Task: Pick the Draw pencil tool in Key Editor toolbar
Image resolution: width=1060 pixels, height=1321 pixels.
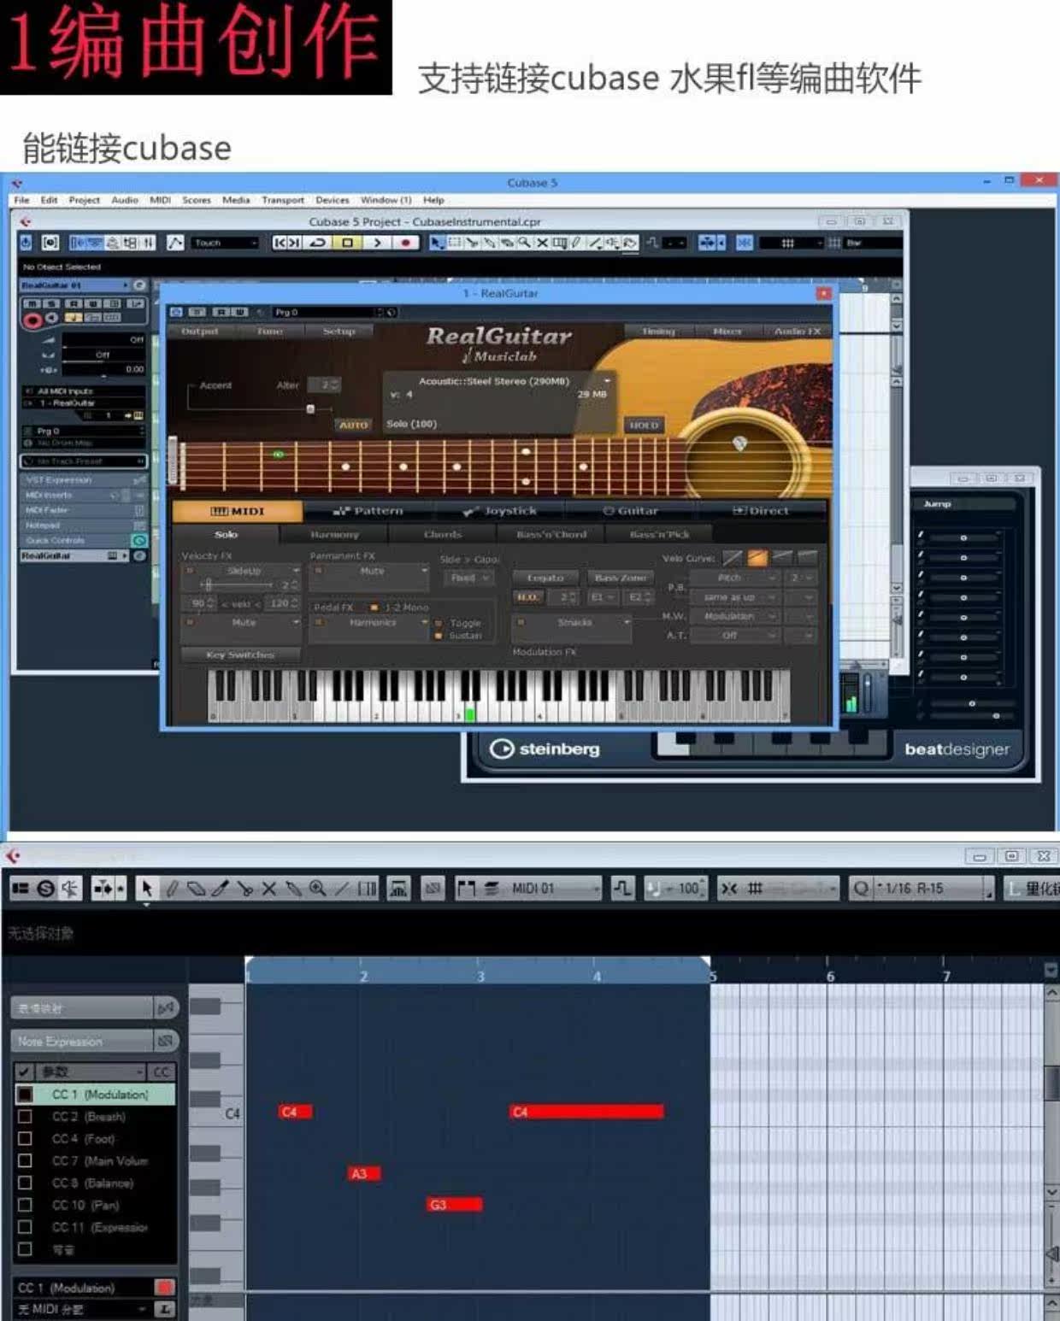Action: pos(171,889)
